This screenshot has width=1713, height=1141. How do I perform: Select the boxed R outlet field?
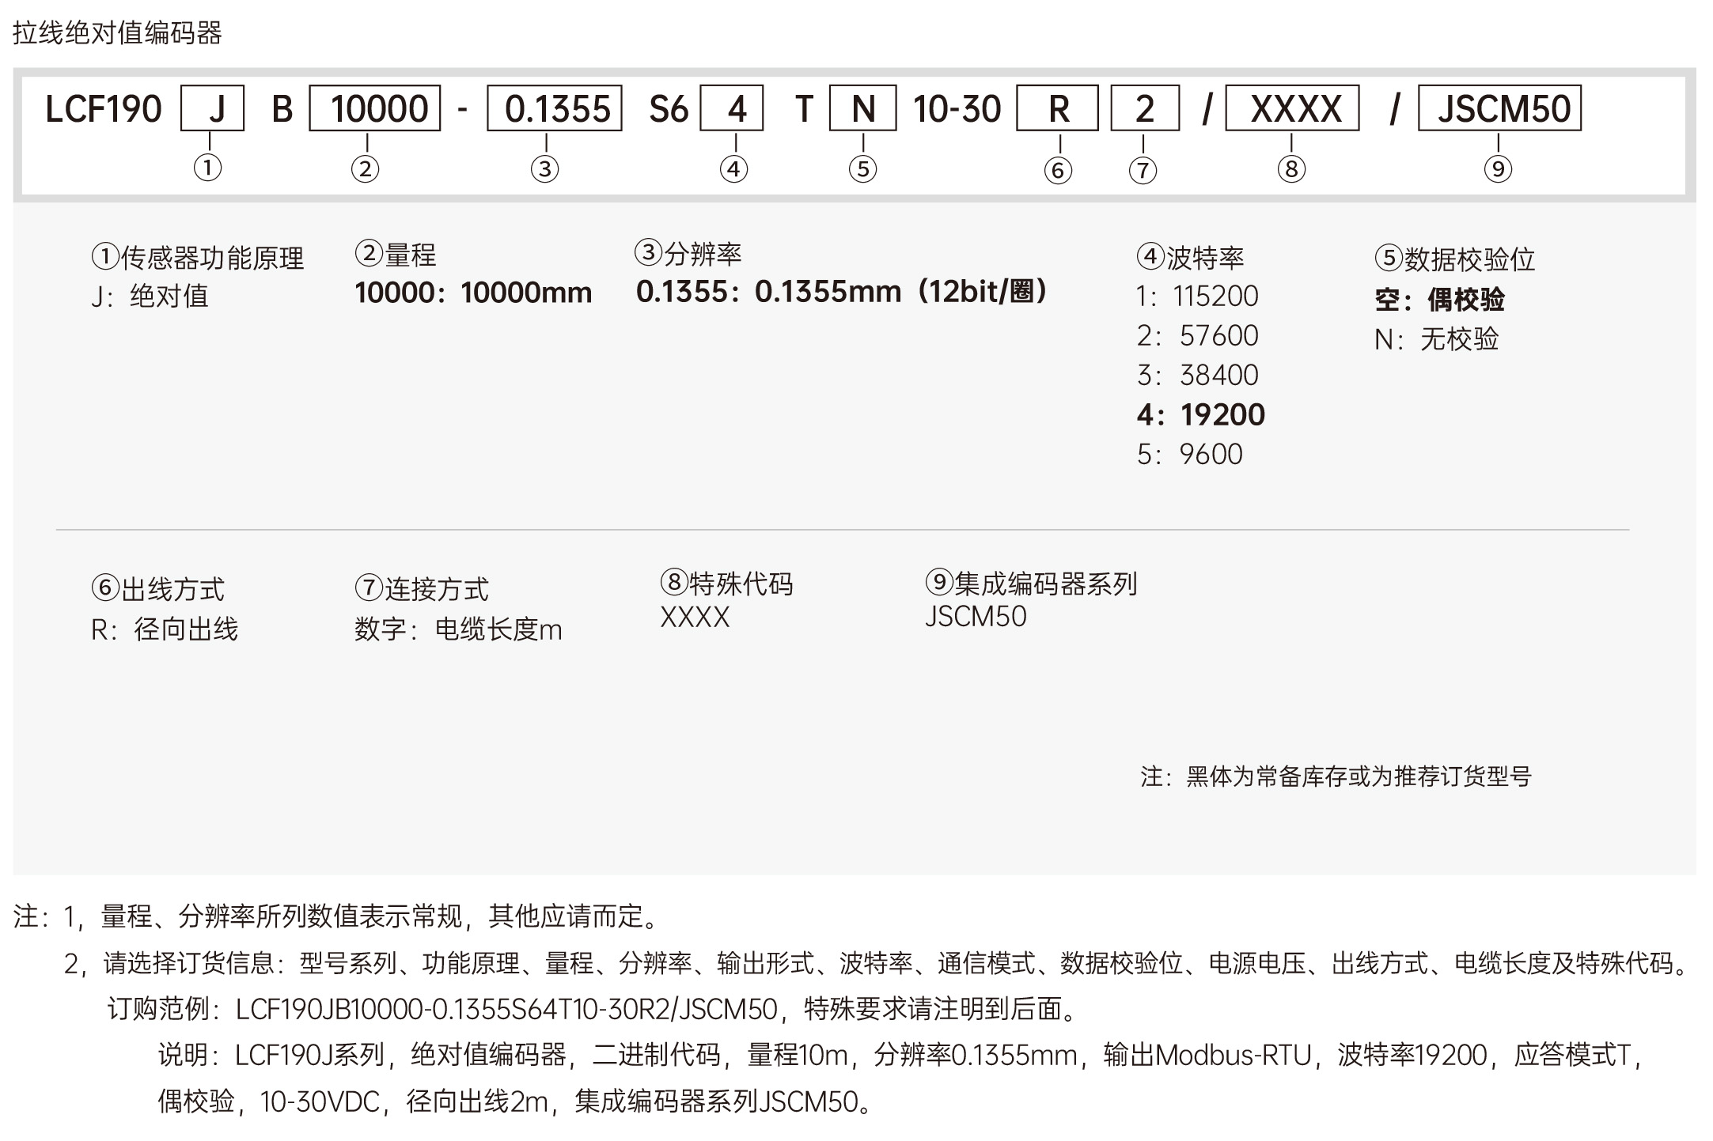1058,108
